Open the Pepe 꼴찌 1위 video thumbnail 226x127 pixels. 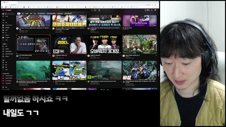pyautogui.click(x=69, y=70)
